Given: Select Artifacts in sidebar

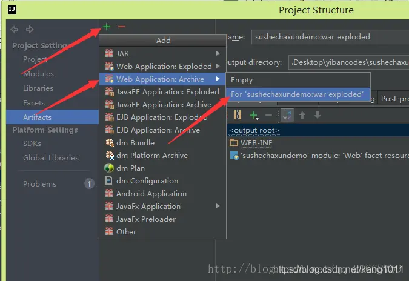Looking at the screenshot, I should coord(53,117).
